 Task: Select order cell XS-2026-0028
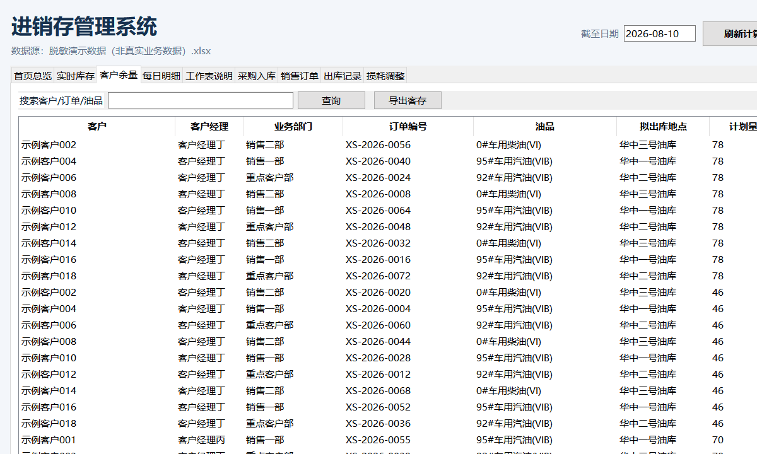[378, 358]
